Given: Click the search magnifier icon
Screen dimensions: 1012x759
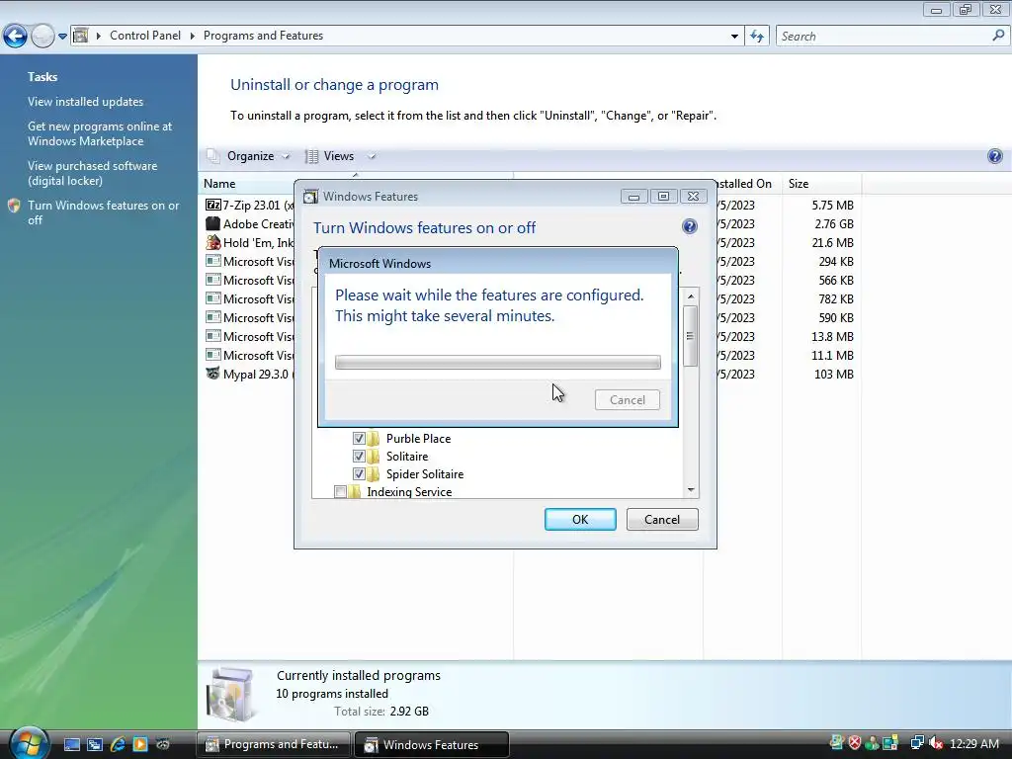Looking at the screenshot, I should click(998, 36).
